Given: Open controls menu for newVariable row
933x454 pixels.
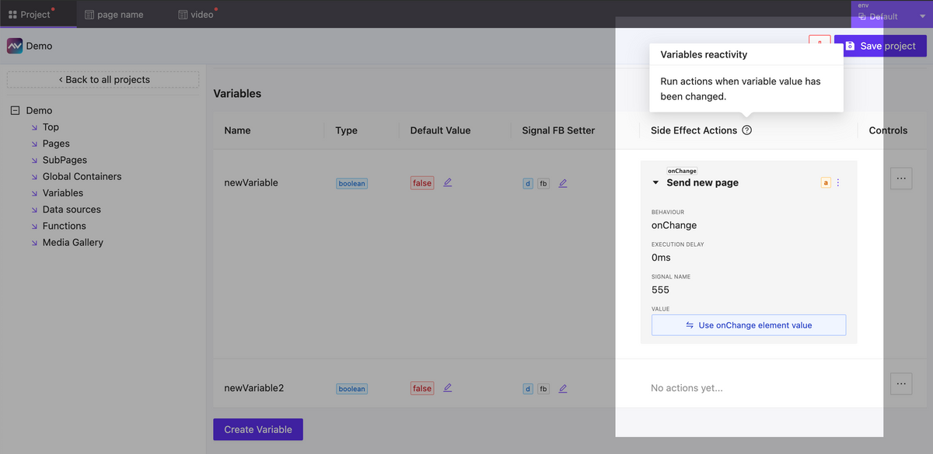Looking at the screenshot, I should (901, 178).
